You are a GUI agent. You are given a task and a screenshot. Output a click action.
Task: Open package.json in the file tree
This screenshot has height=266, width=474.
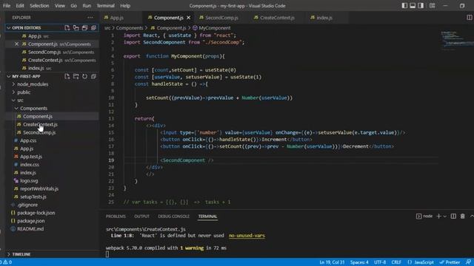click(x=31, y=221)
